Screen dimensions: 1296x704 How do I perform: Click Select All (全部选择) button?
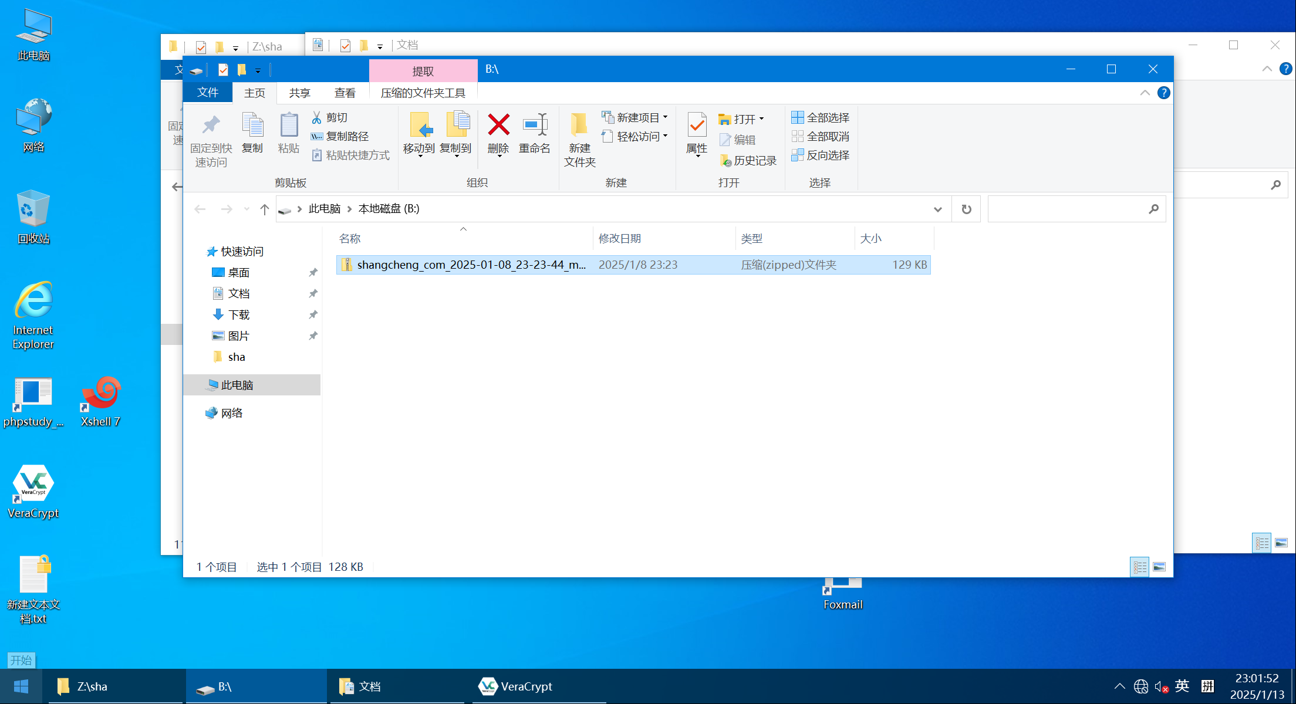821,118
